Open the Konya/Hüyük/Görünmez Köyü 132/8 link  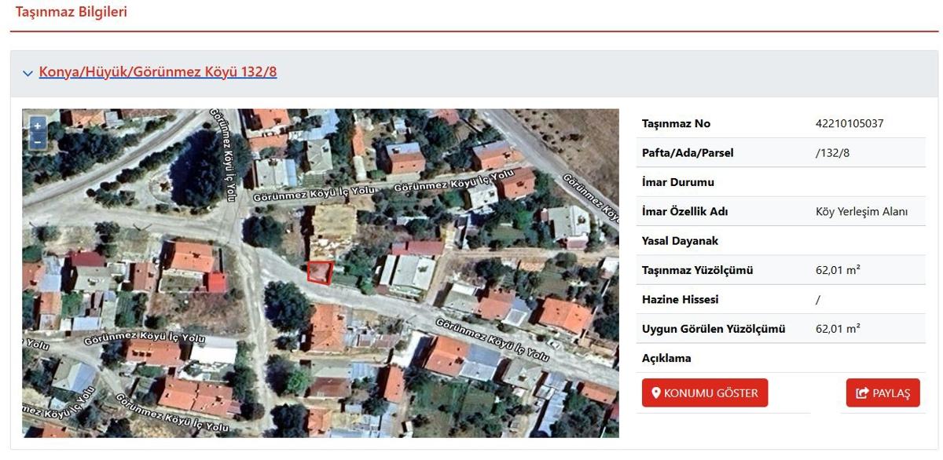[x=158, y=72]
